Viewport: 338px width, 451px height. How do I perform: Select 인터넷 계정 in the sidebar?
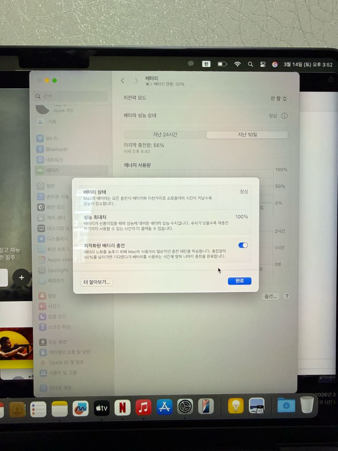pos(56,388)
